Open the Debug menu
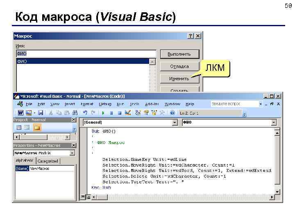295x221 pixels. [105, 104]
